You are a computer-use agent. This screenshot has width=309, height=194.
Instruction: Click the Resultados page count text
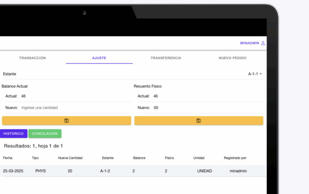33,146
